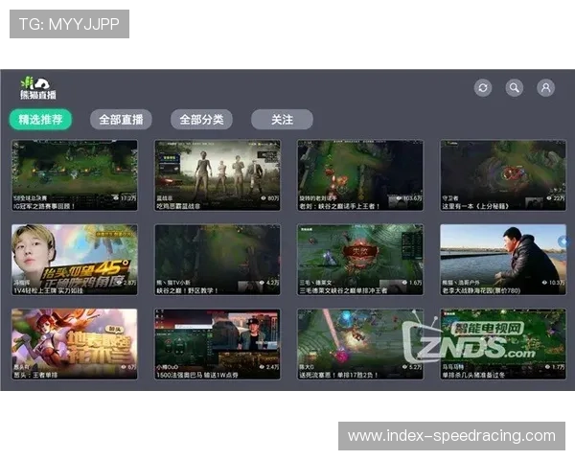Open the S8全球总决赛 stream thumbnail
Image resolution: width=575 pixels, height=460 pixels.
click(x=74, y=171)
